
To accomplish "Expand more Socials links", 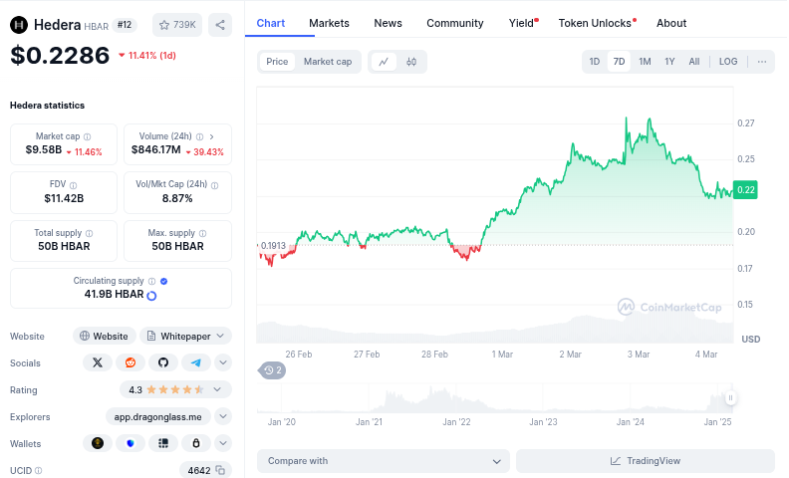I will [223, 362].
